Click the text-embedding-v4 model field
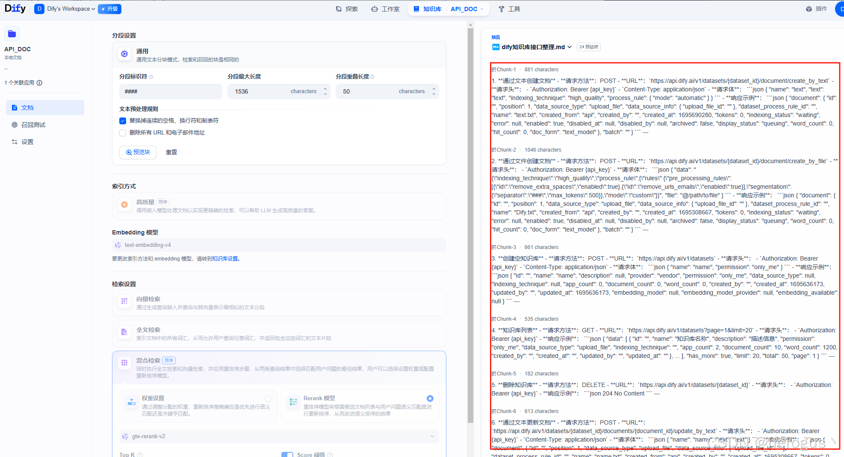This screenshot has width=844, height=457. [x=279, y=245]
